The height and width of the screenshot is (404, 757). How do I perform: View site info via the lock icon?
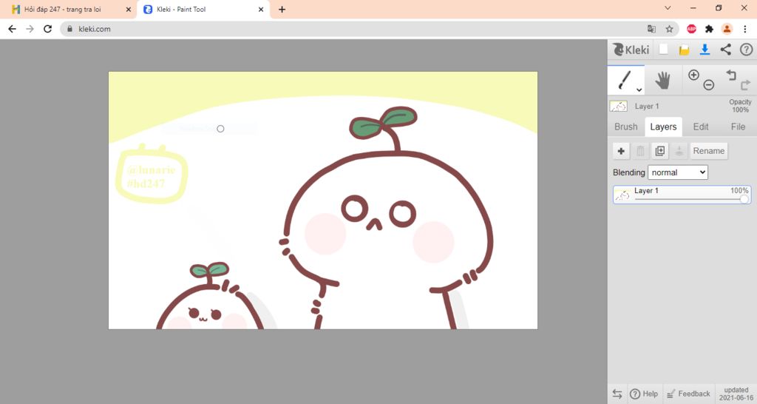pos(70,29)
